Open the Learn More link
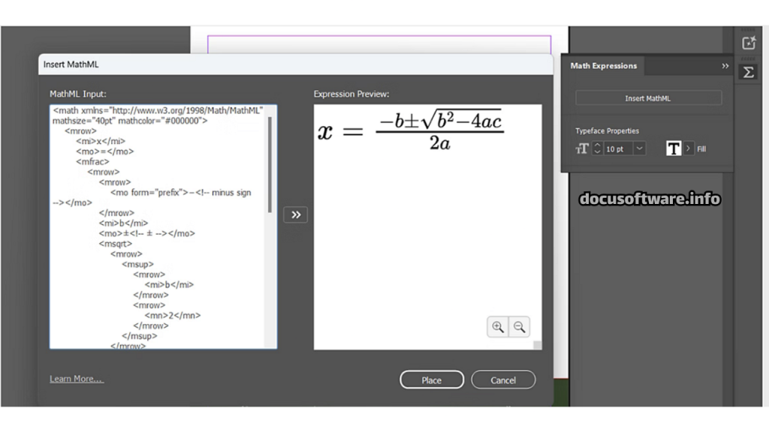This screenshot has height=432, width=769. click(77, 379)
